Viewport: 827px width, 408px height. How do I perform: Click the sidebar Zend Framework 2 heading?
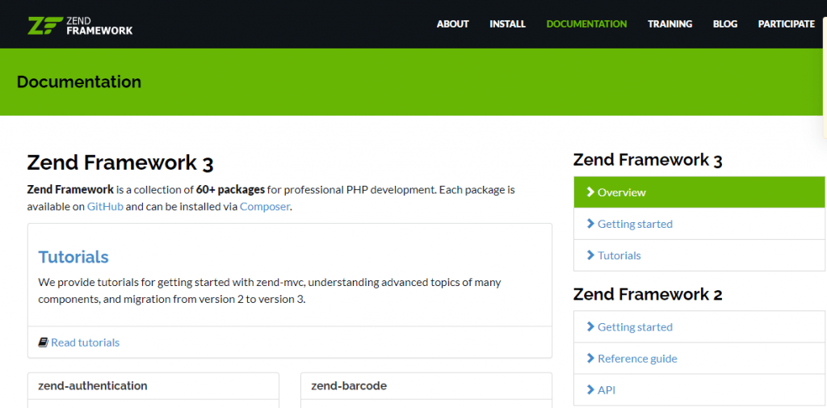coord(648,294)
